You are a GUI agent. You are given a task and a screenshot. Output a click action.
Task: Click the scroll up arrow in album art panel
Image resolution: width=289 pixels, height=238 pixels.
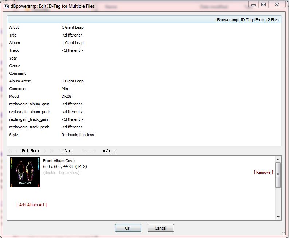pos(278,159)
